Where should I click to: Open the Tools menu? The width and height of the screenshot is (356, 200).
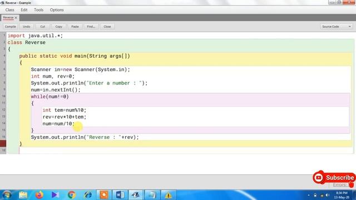38,10
